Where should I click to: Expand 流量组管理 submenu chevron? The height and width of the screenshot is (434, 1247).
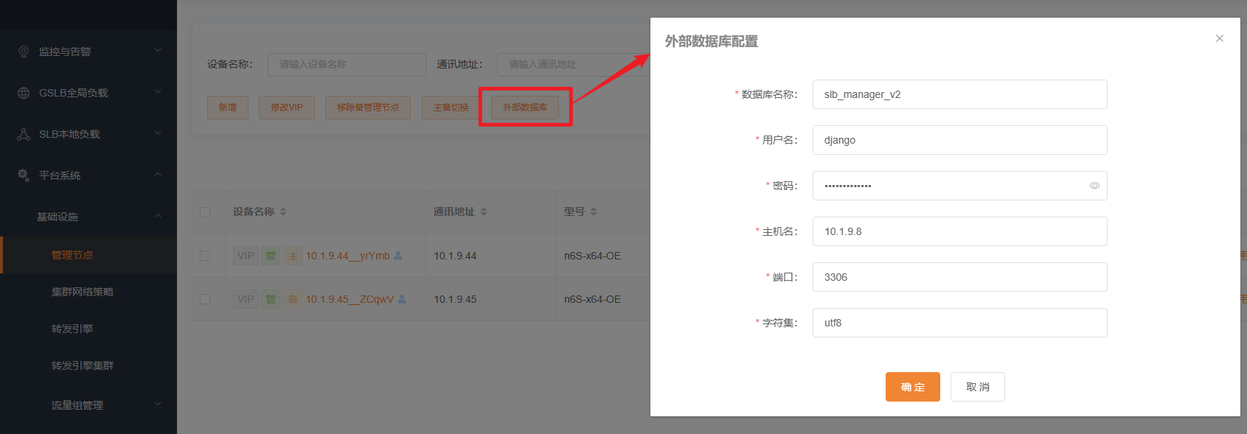coord(158,404)
